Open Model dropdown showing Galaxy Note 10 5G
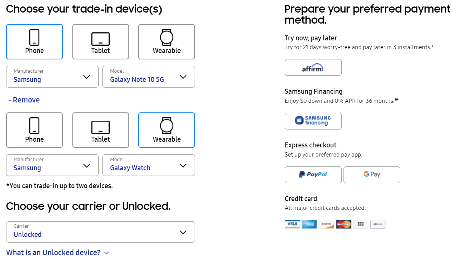Image resolution: width=457 pixels, height=259 pixels. [149, 77]
